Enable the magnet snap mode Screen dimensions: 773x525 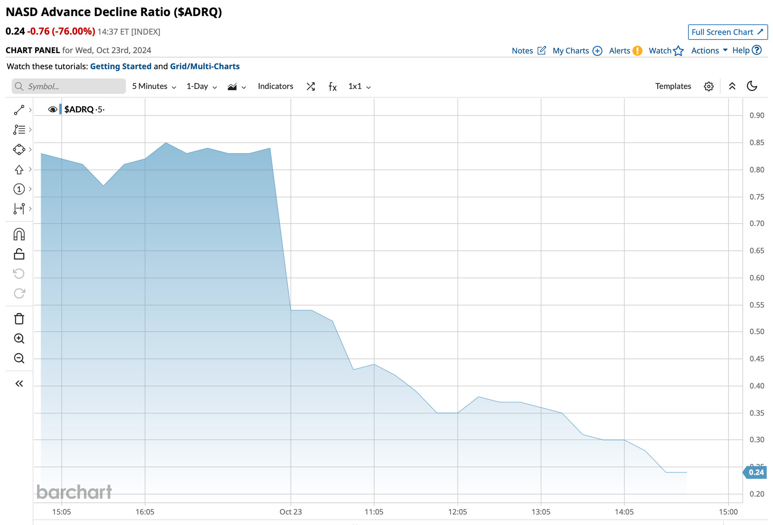(19, 234)
